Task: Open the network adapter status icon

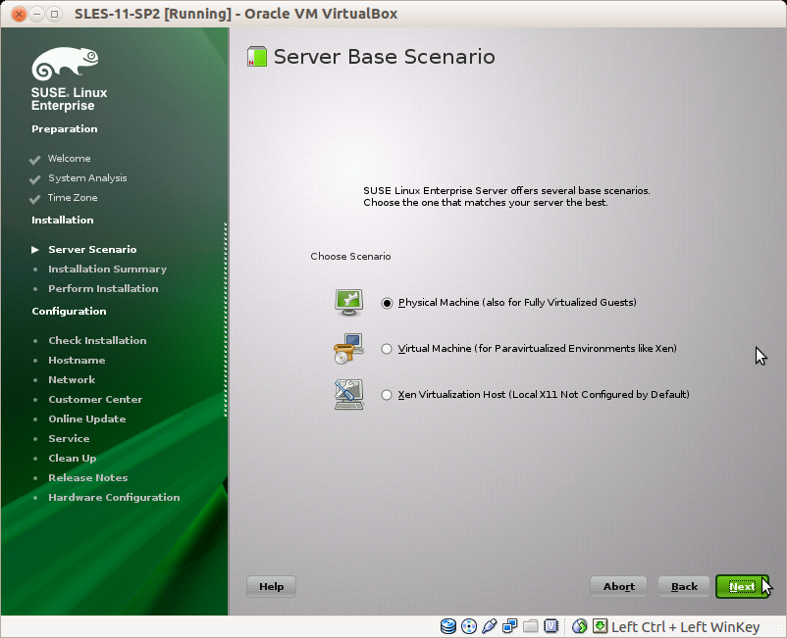Action: 510,626
